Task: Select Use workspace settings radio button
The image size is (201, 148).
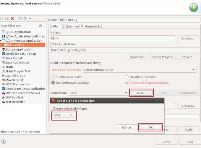Action: click(53, 83)
